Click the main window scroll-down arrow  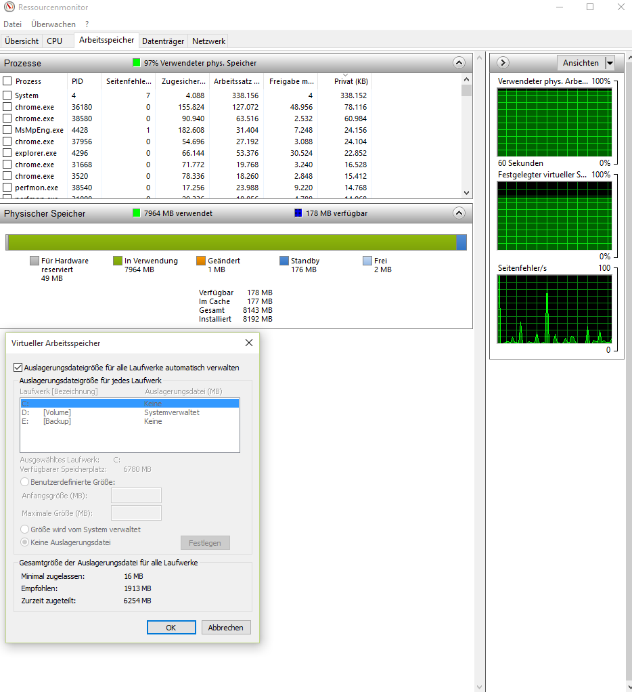point(480,687)
